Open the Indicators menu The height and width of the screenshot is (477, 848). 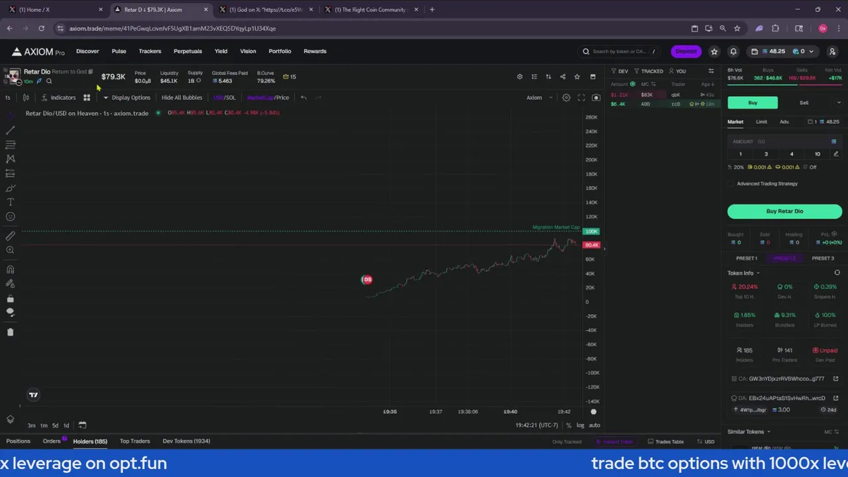click(x=58, y=98)
